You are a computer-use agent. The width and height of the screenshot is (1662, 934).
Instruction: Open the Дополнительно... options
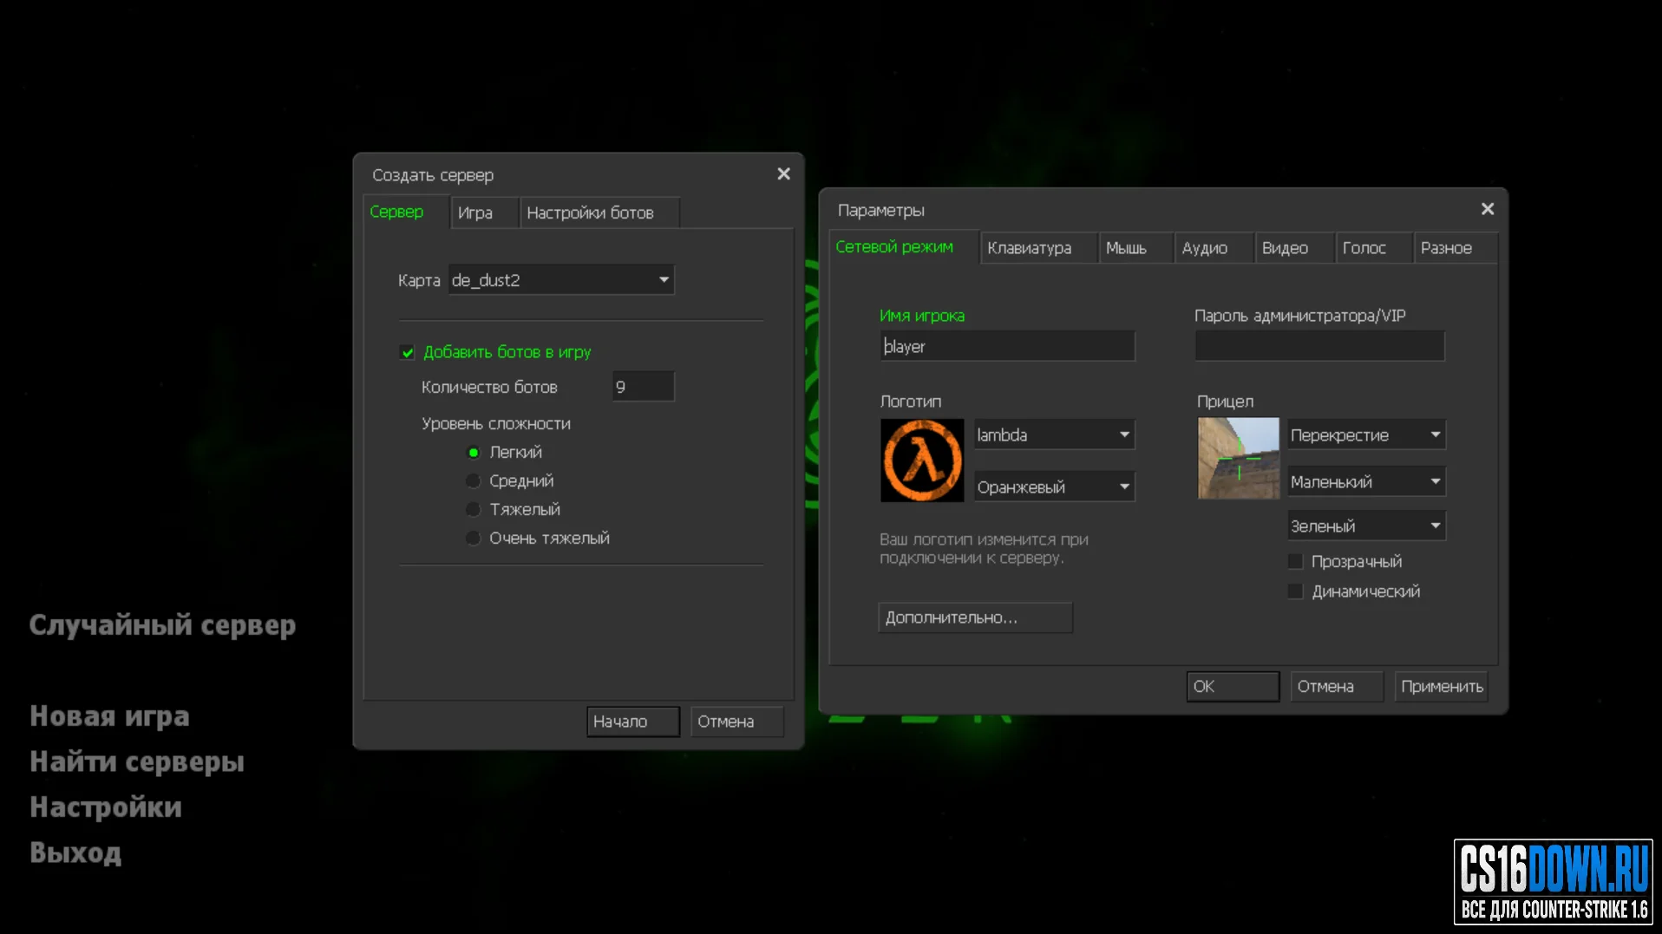(x=975, y=617)
